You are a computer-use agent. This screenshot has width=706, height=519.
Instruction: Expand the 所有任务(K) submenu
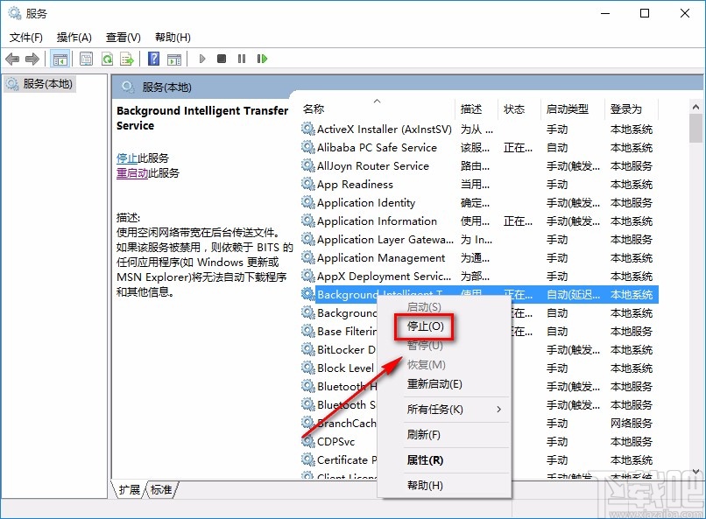coord(434,409)
